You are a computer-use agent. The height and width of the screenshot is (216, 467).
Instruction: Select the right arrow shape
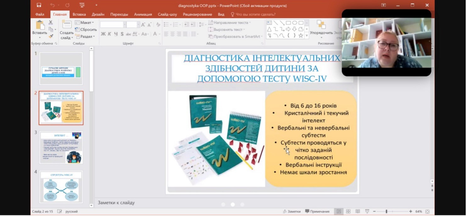[288, 29]
